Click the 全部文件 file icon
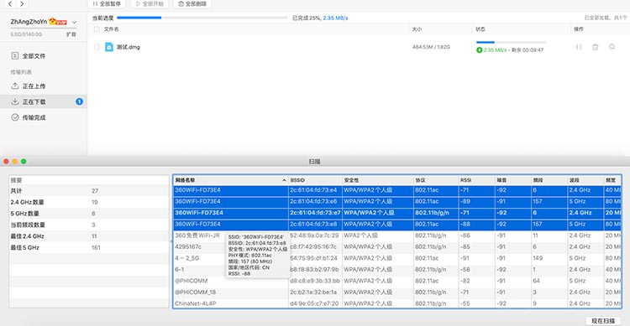Screen dimensions: 630x326 15,56
